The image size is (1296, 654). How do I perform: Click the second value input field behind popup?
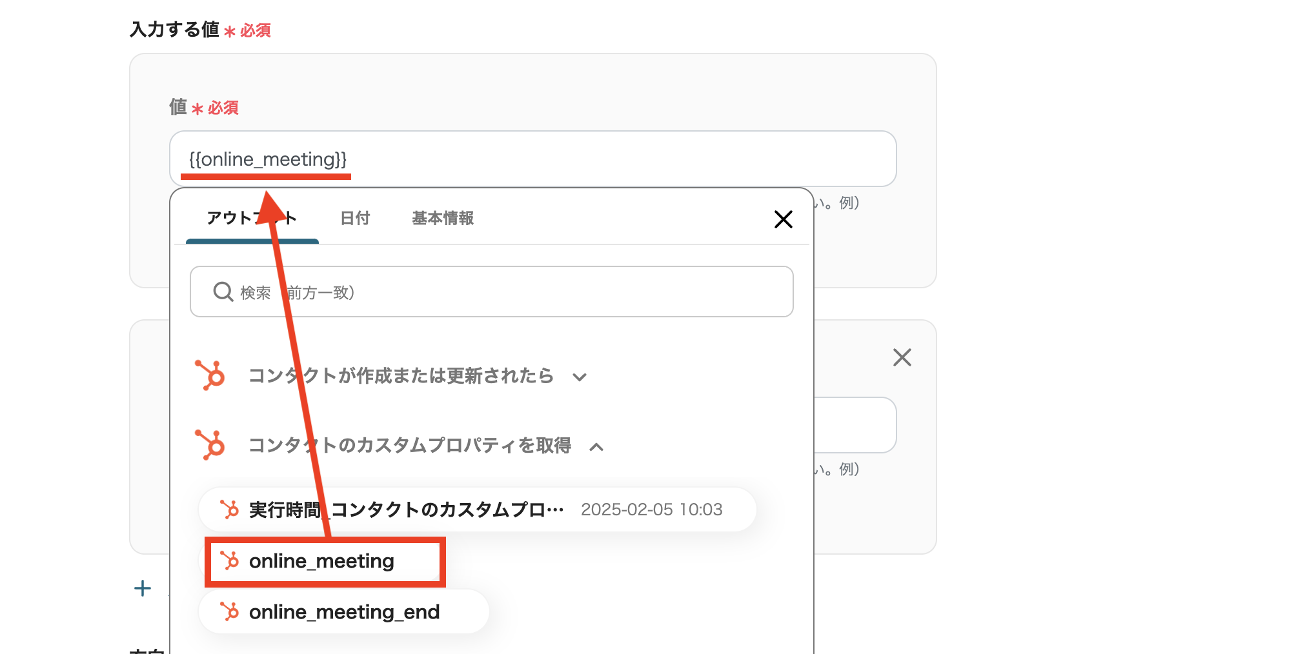point(855,425)
